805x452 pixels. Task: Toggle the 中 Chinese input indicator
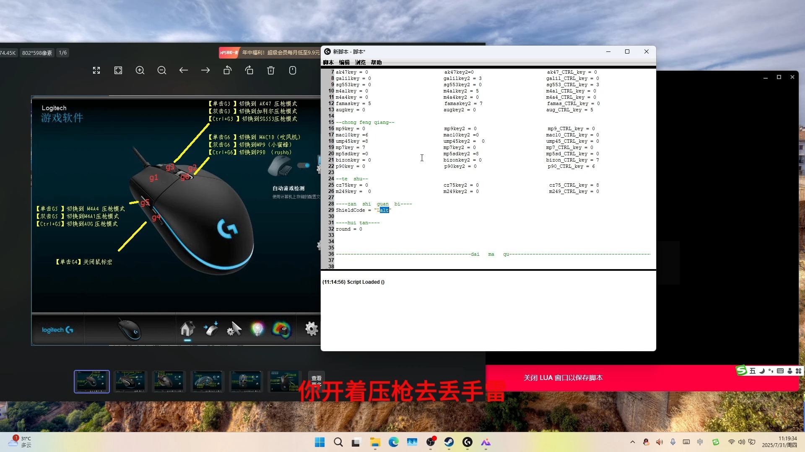[x=700, y=442]
